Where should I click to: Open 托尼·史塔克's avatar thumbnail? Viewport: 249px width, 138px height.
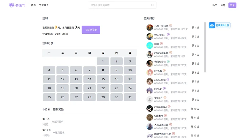tap(150, 27)
